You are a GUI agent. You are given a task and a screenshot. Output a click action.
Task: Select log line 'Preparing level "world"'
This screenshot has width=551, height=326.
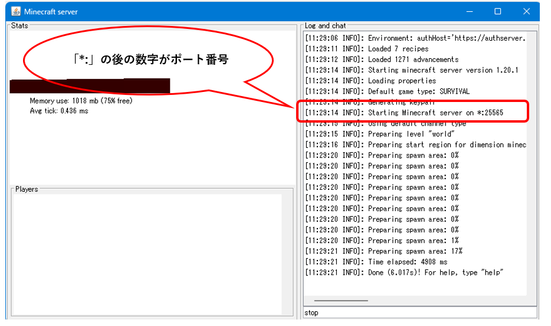click(379, 134)
